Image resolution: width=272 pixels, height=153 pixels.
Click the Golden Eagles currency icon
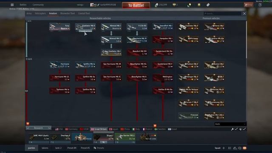click(x=174, y=5)
